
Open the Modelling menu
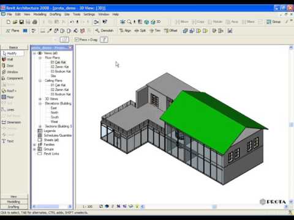(x=40, y=14)
